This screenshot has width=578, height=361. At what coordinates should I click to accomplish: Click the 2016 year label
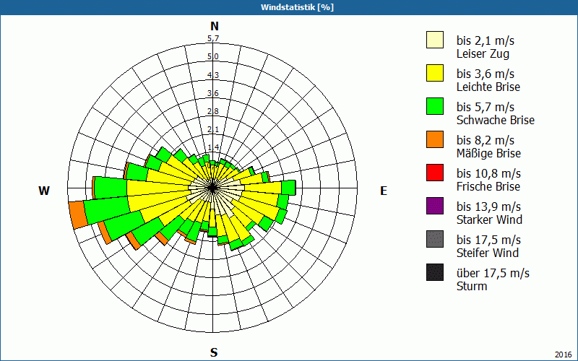click(563, 354)
